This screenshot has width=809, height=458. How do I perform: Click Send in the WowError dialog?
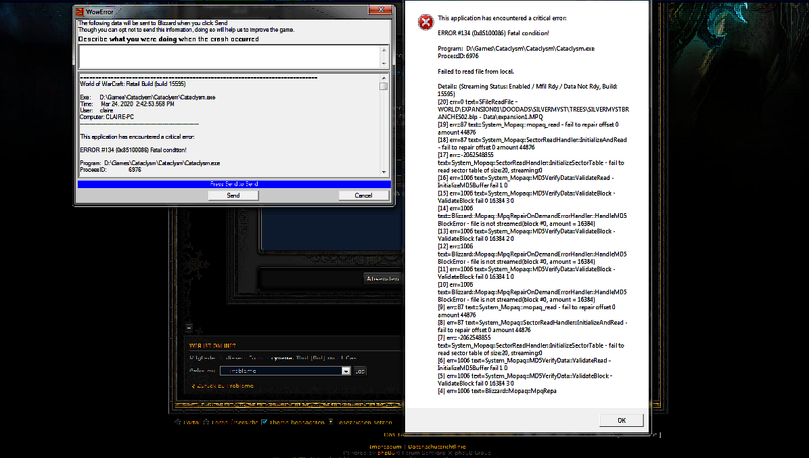(x=233, y=196)
